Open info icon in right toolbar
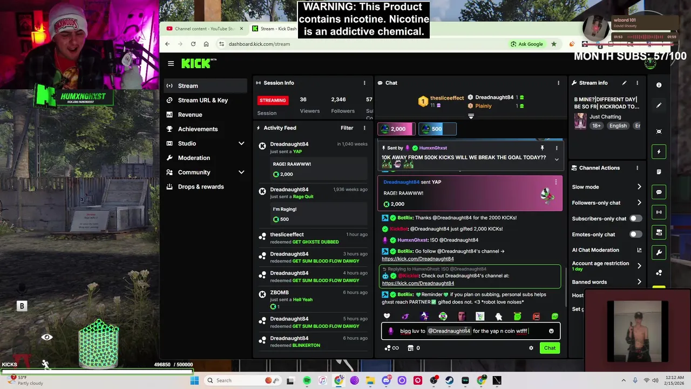691x389 pixels. pyautogui.click(x=659, y=85)
